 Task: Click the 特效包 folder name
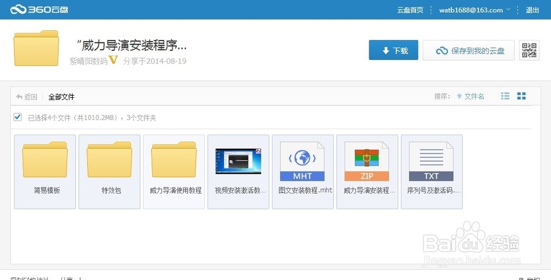click(111, 190)
